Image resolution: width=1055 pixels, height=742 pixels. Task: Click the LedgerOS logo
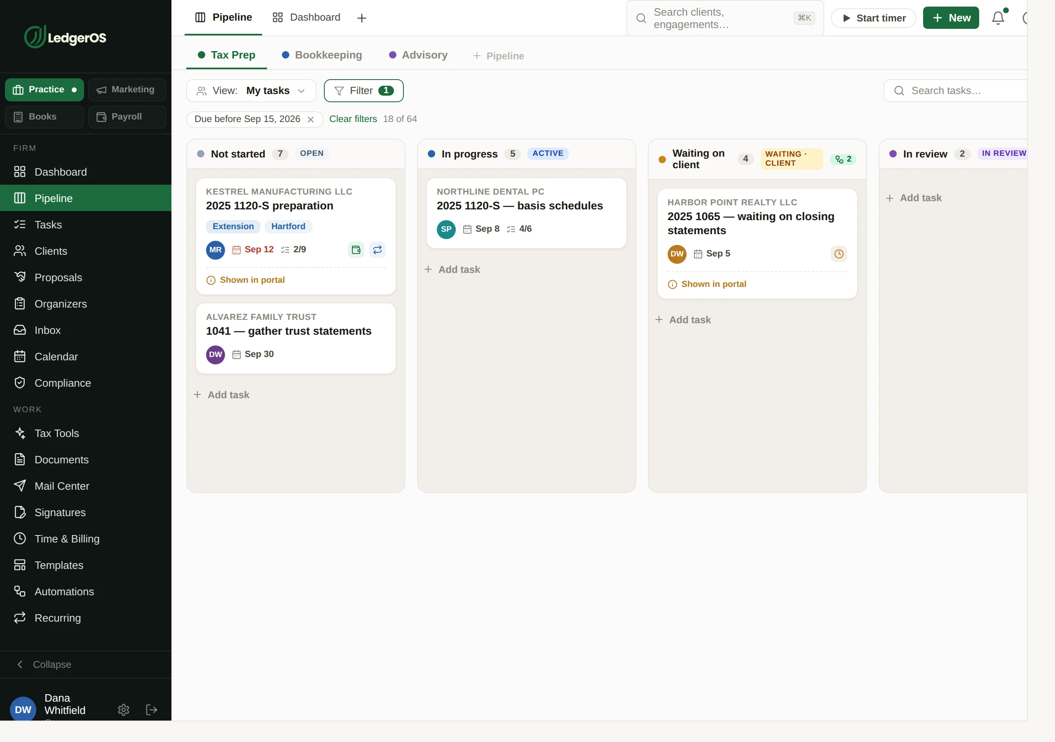[65, 37]
